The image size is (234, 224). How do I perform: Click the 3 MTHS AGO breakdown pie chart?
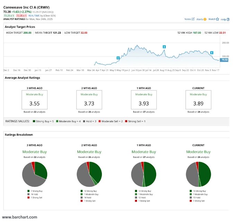pos(34,174)
